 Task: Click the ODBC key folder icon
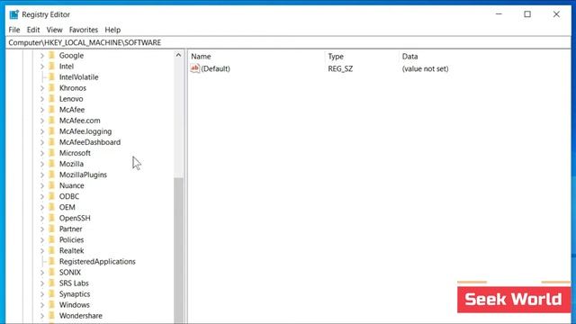click(x=52, y=196)
